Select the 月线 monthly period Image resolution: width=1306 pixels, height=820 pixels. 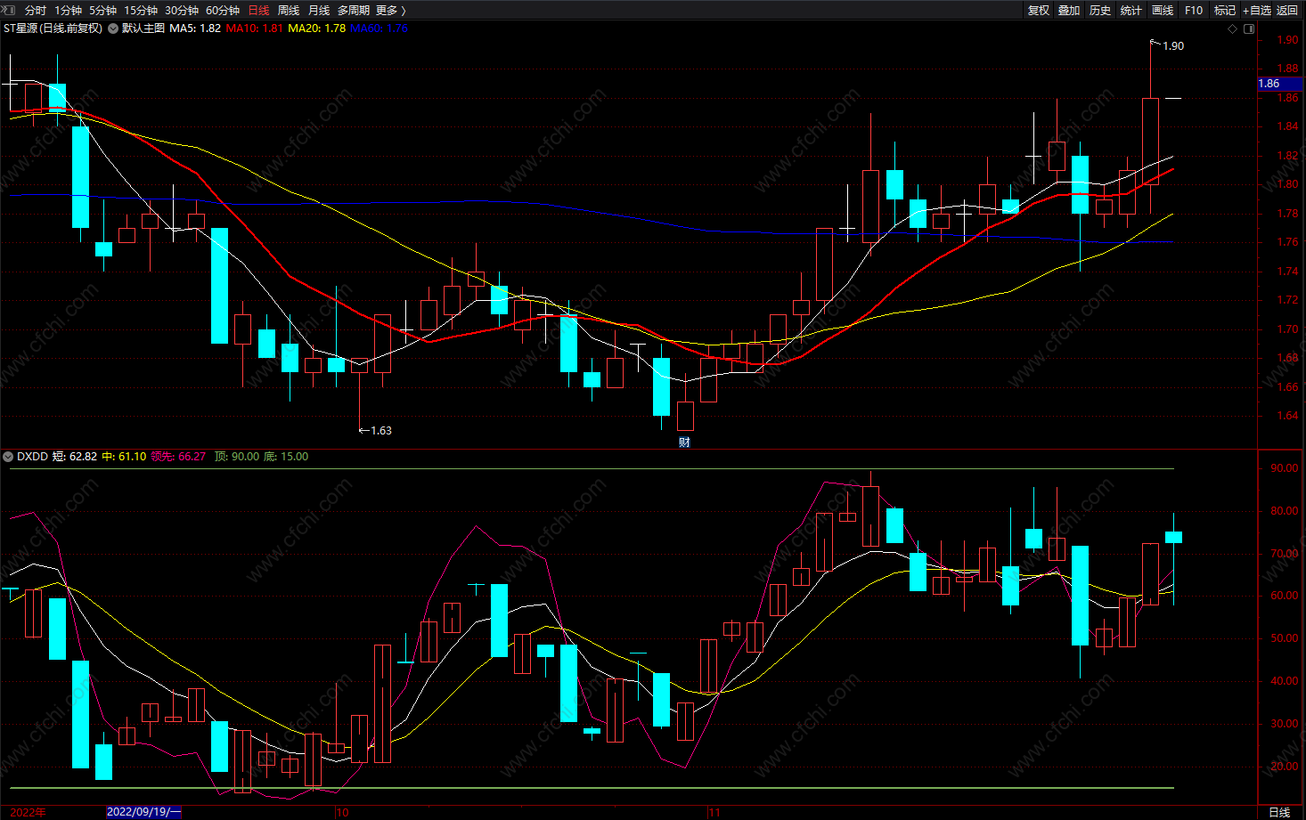pos(319,10)
